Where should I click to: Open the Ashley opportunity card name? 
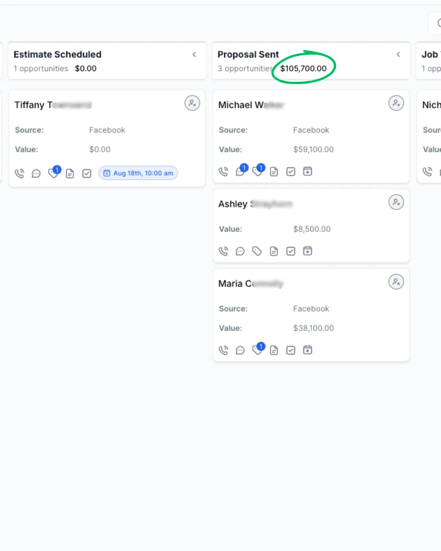(x=255, y=204)
